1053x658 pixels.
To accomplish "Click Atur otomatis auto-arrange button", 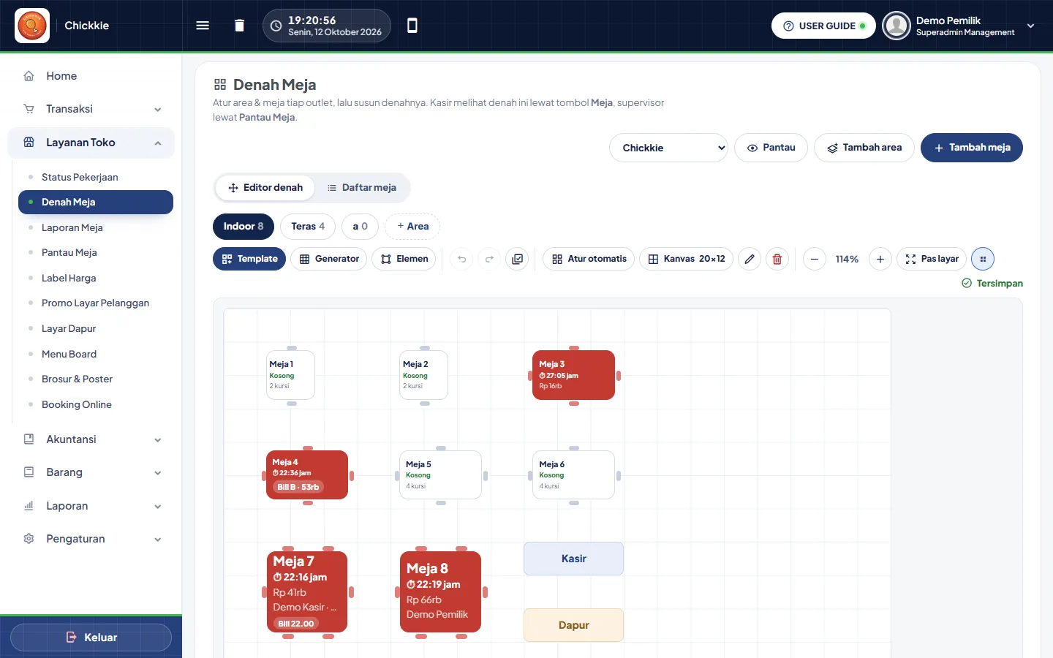I will (589, 259).
